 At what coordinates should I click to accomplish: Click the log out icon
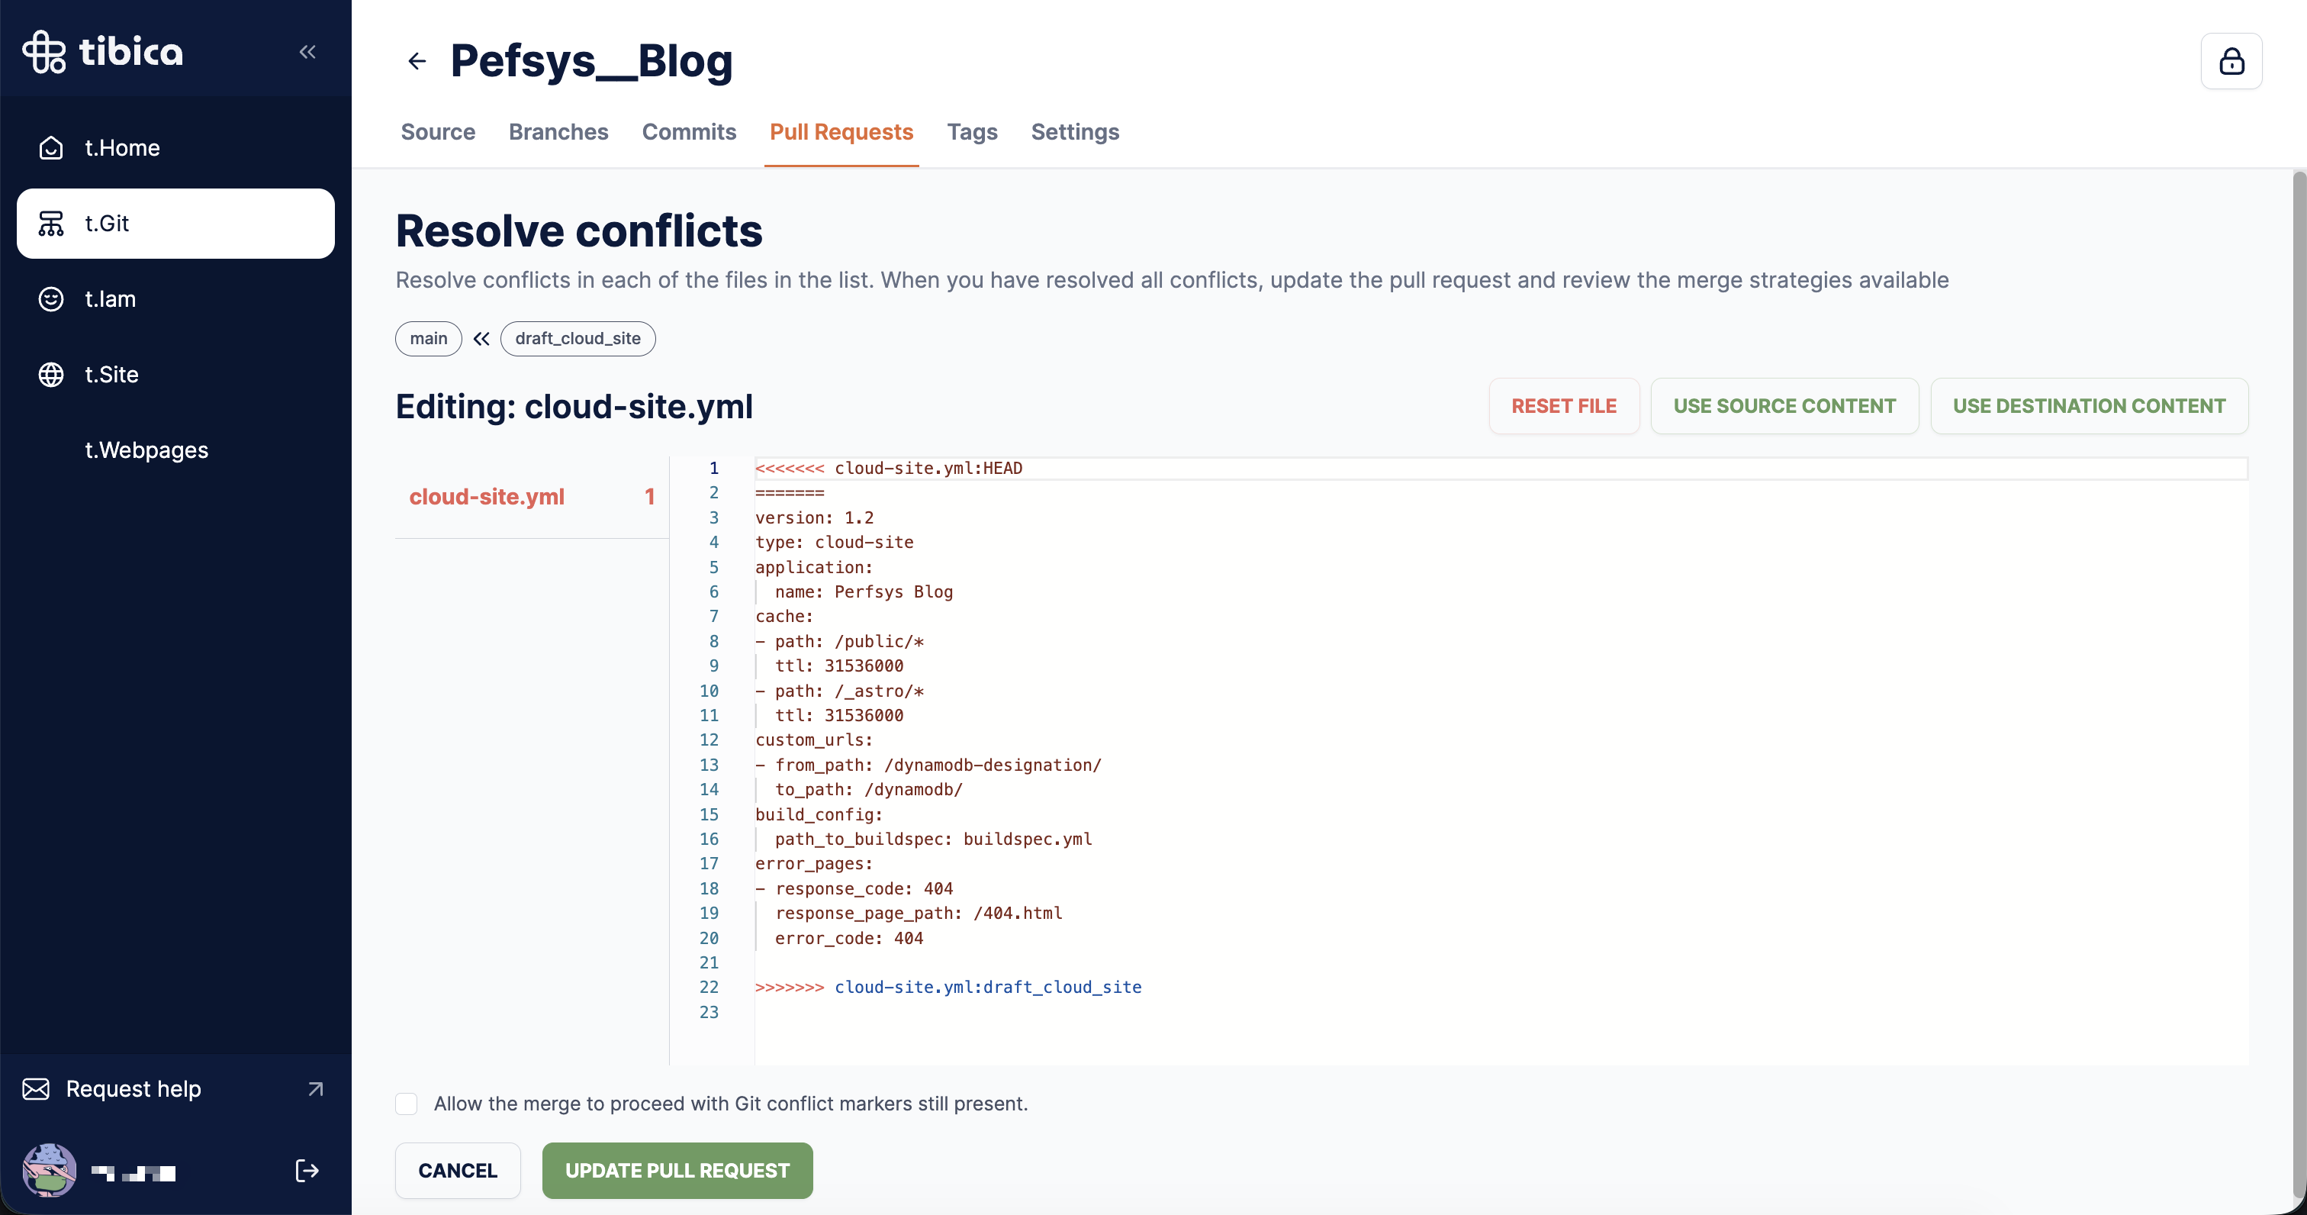pos(307,1170)
